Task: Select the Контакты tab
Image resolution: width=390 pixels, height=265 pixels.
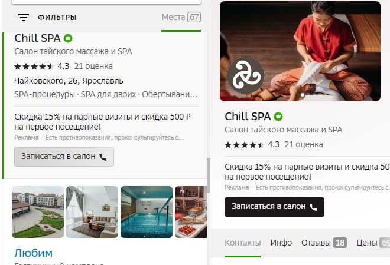Action: point(242,243)
